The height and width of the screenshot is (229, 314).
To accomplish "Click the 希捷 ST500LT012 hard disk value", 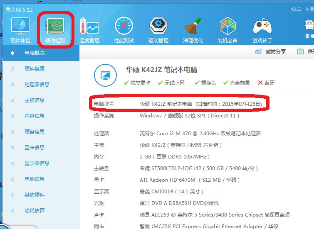I will (x=199, y=168).
